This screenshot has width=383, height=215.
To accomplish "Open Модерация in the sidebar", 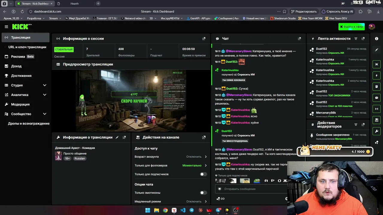I will coord(25,104).
